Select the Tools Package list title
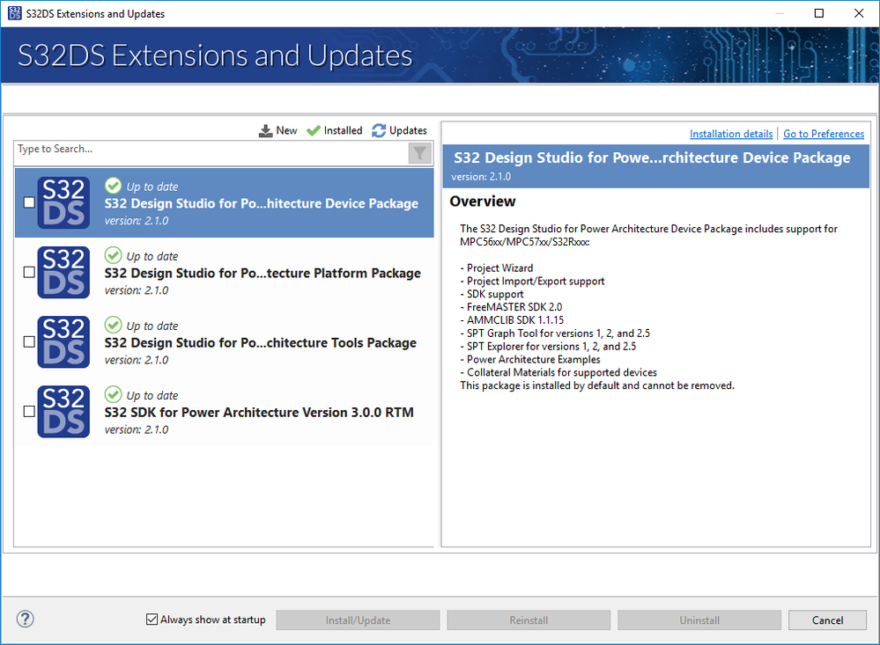 tap(261, 342)
